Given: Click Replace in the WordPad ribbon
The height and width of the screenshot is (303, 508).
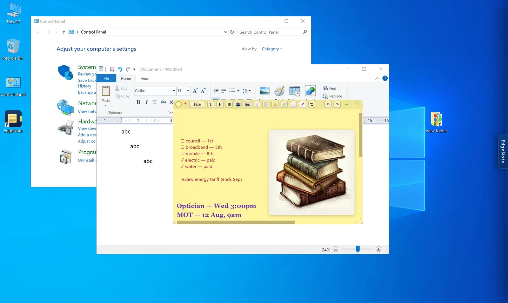Looking at the screenshot, I should click(x=332, y=96).
